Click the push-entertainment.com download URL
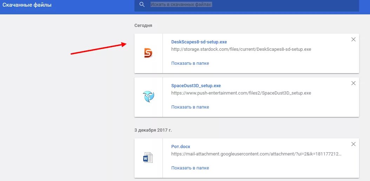 click(x=241, y=93)
